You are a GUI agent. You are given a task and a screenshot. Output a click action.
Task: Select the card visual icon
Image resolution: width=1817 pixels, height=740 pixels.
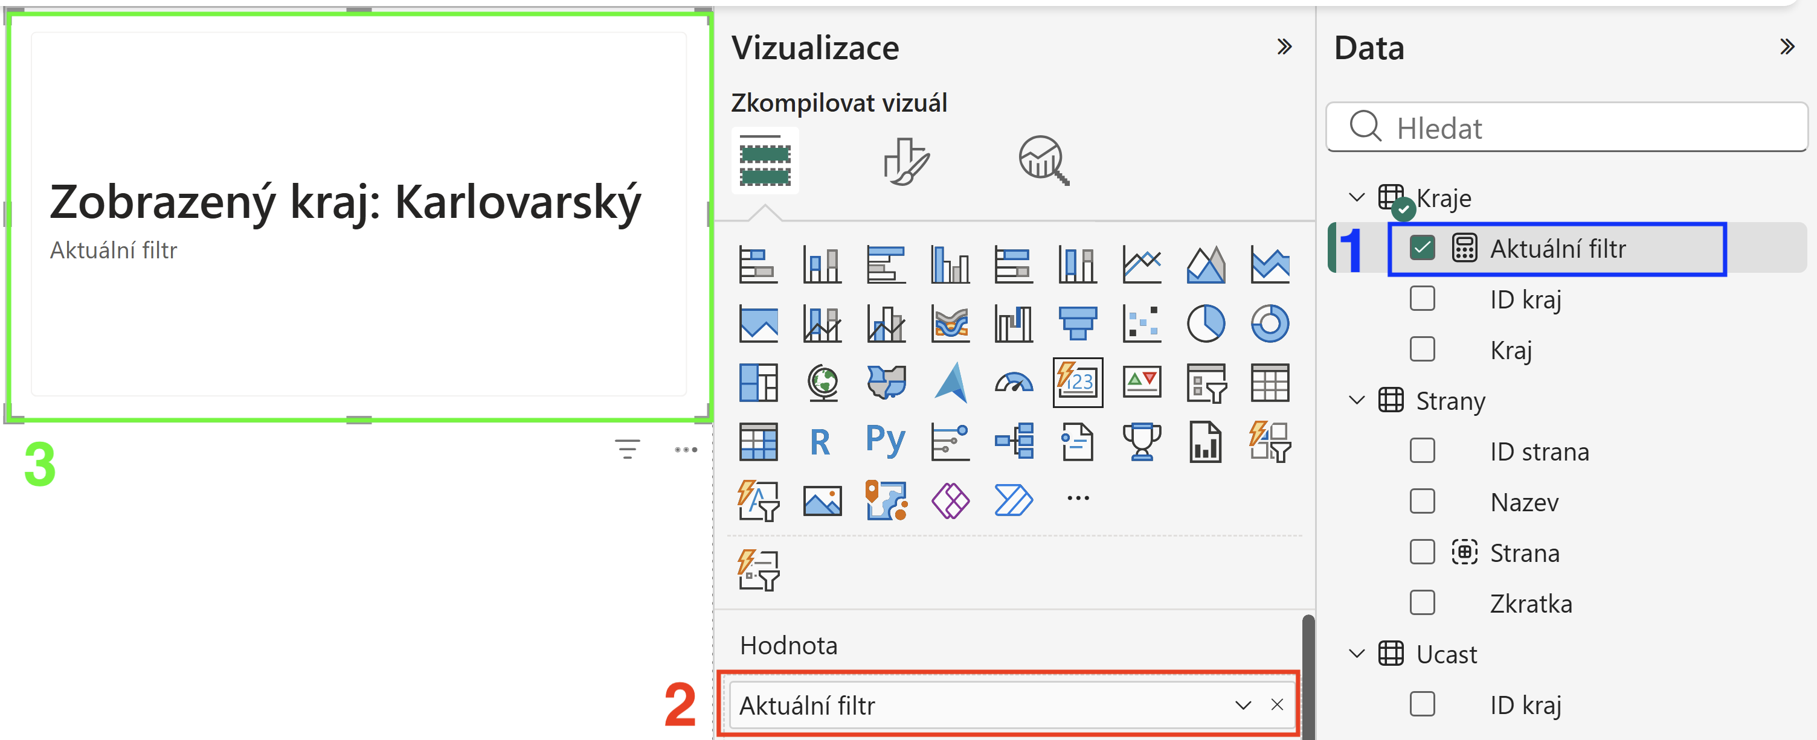[1078, 383]
